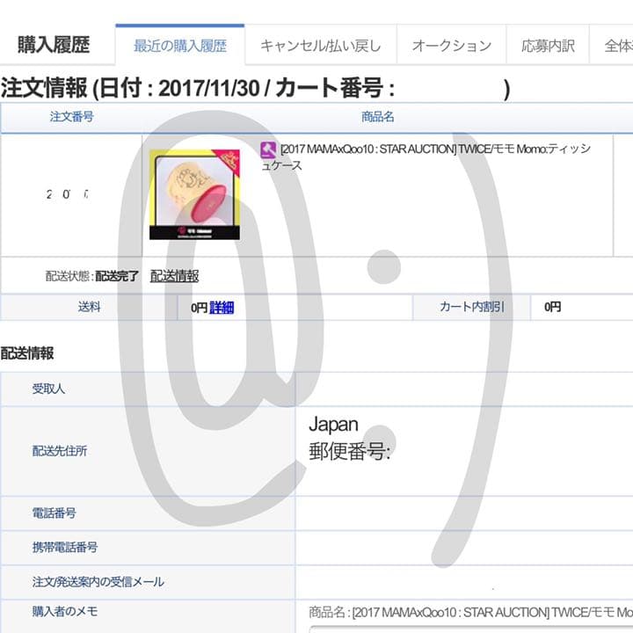The height and width of the screenshot is (633, 633).
Task: Click the カート内割引 label cell
Action: pos(472,307)
